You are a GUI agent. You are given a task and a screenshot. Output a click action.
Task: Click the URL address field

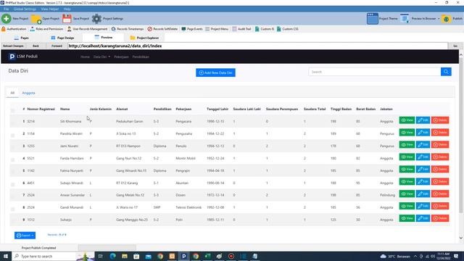[257, 46]
